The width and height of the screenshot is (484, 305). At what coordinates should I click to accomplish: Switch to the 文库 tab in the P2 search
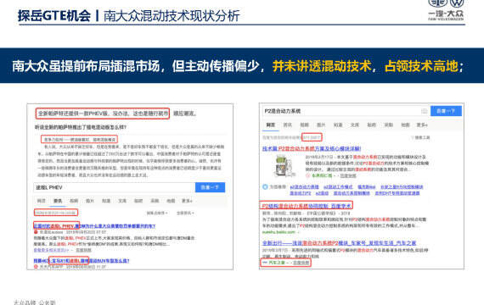pyautogui.click(x=355, y=125)
